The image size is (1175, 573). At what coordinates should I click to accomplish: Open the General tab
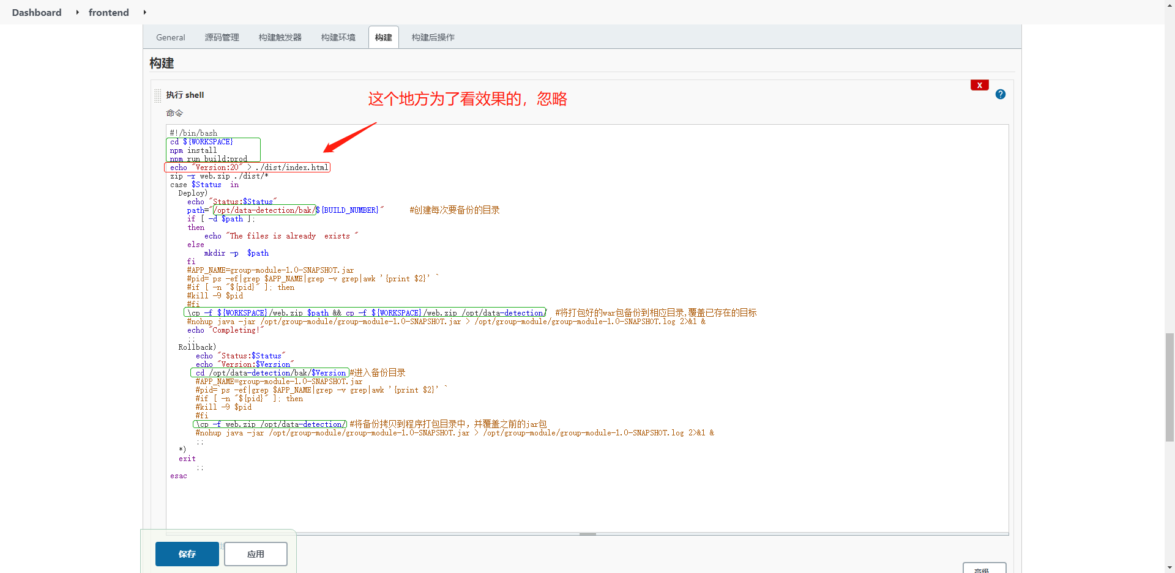pyautogui.click(x=170, y=37)
